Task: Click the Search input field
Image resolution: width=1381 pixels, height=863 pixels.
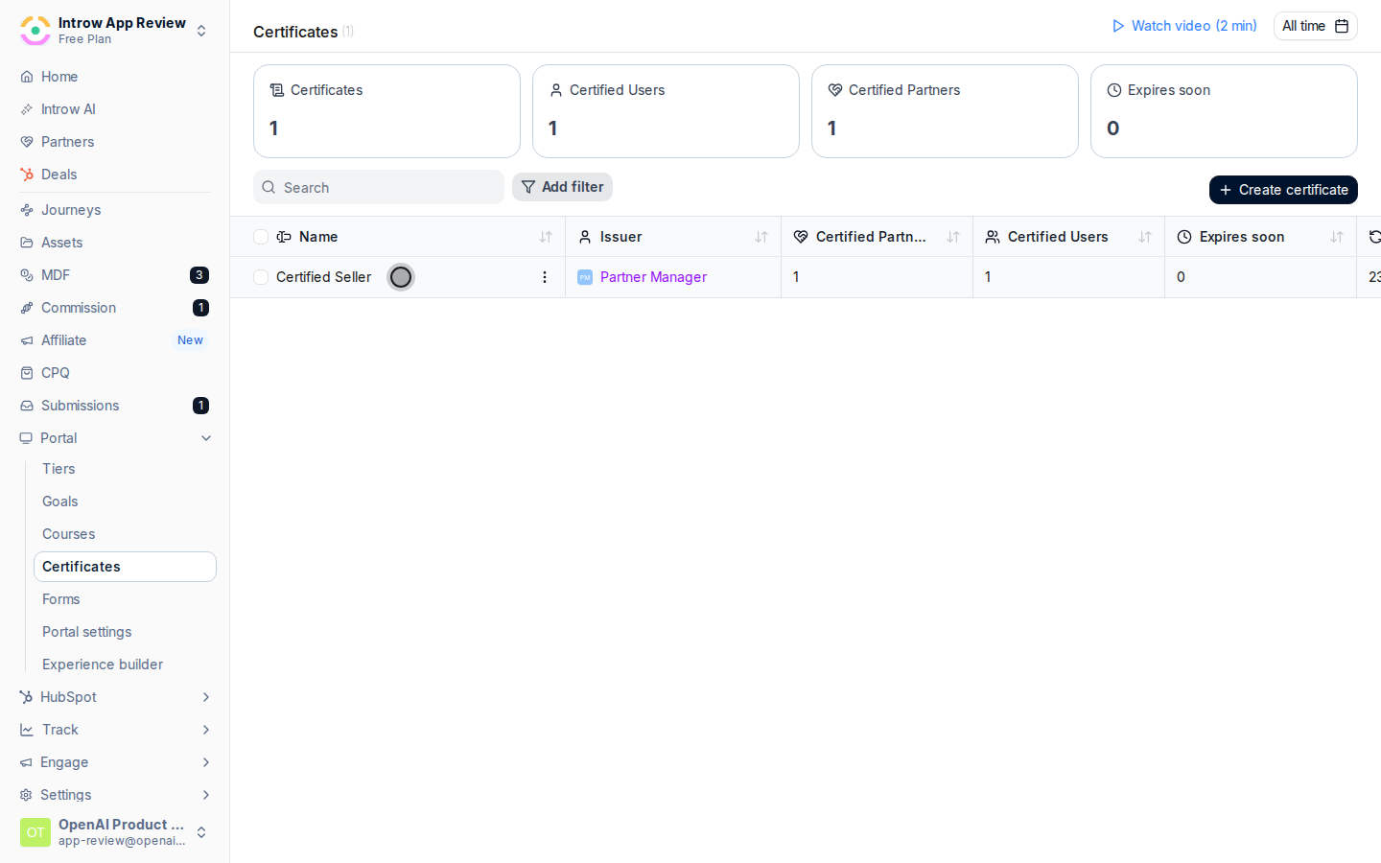Action: [379, 187]
